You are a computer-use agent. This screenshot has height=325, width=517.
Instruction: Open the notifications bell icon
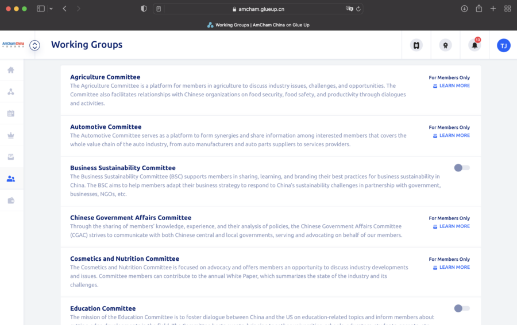click(474, 45)
